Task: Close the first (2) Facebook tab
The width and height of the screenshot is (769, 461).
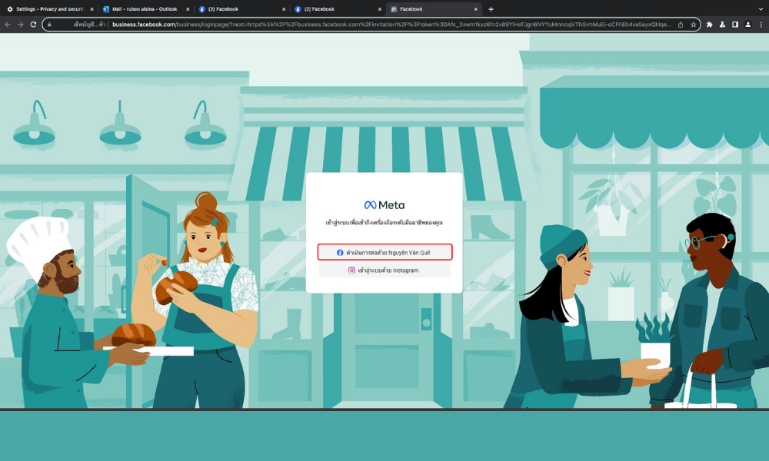Action: click(x=284, y=8)
